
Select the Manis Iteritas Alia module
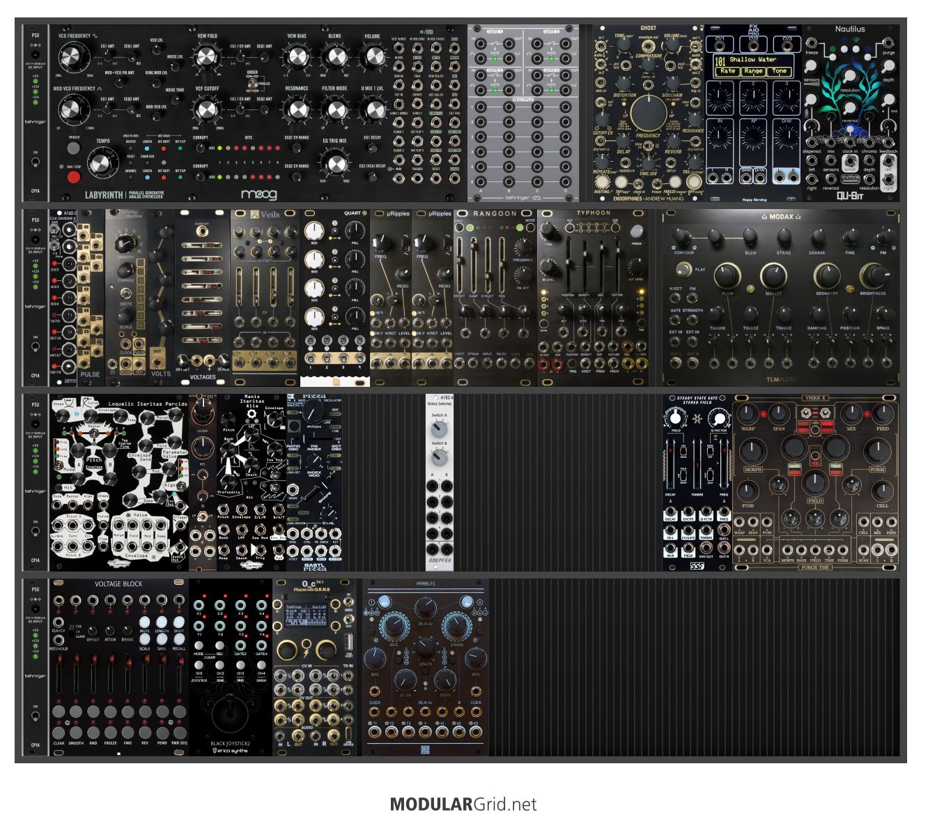tap(252, 482)
